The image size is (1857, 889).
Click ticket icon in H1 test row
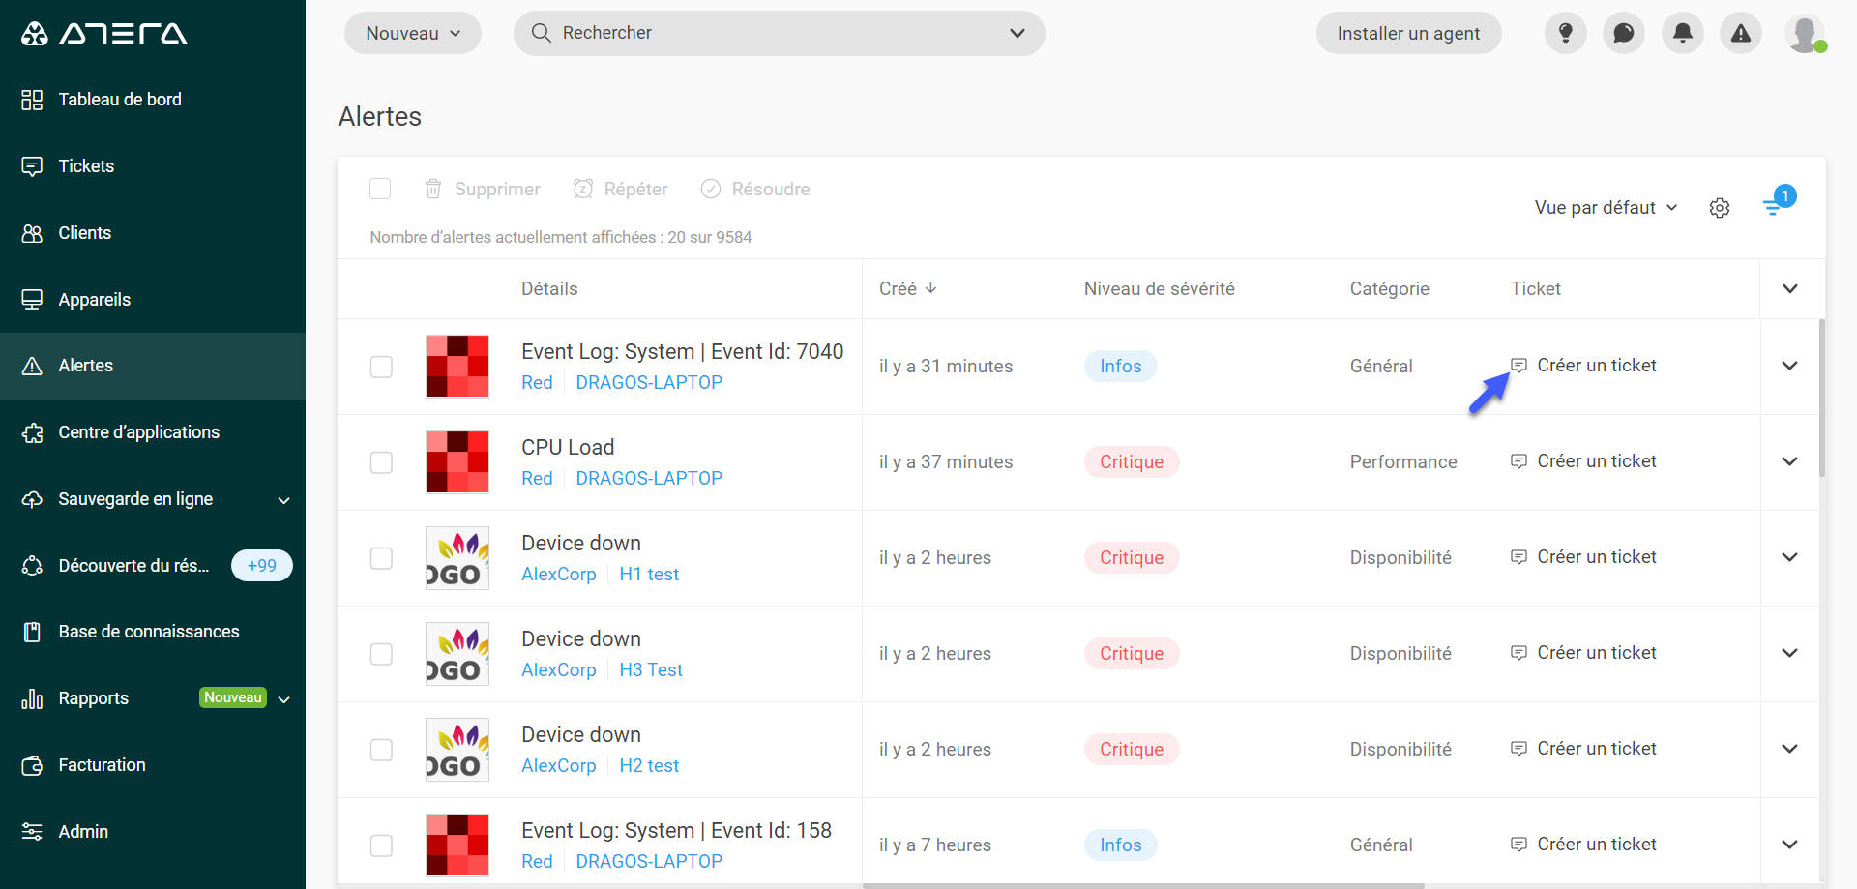coord(1519,556)
